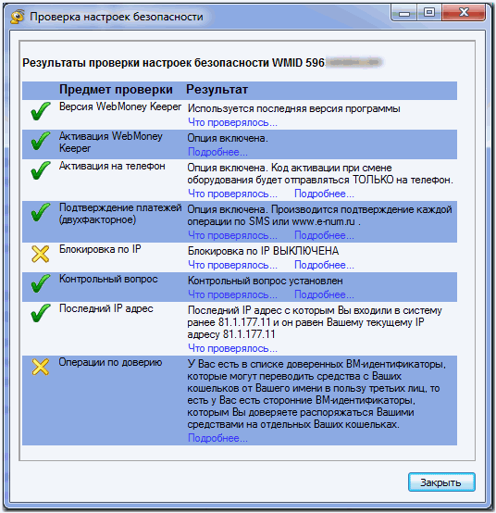Select the 'Результат' column header
Screen dimensions: 496x513
tap(217, 90)
